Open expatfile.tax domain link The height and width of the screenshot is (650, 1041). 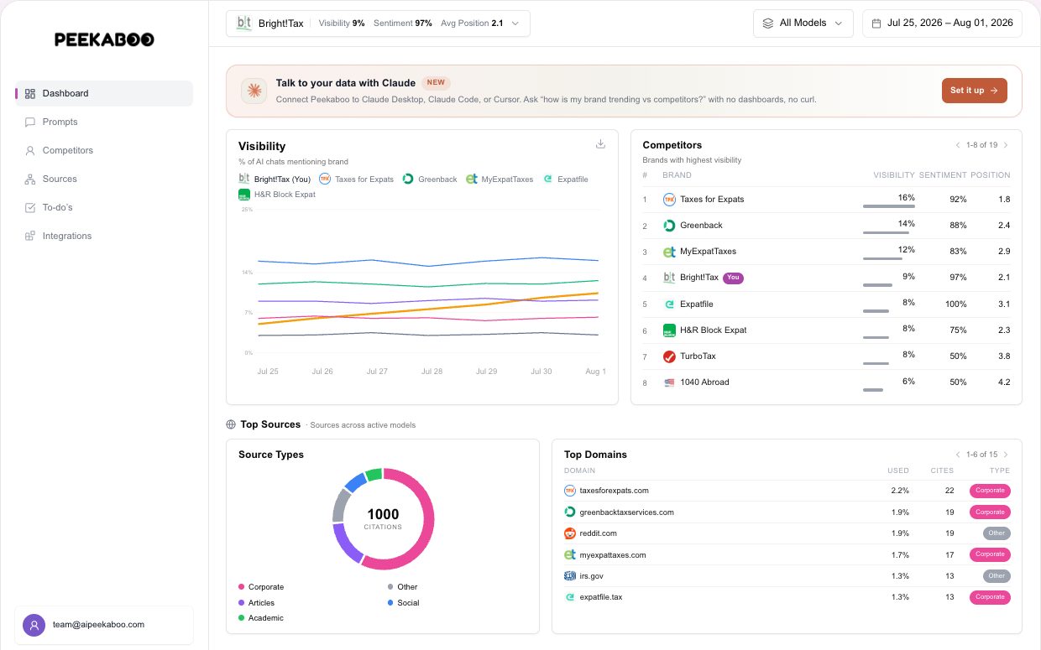(x=601, y=597)
